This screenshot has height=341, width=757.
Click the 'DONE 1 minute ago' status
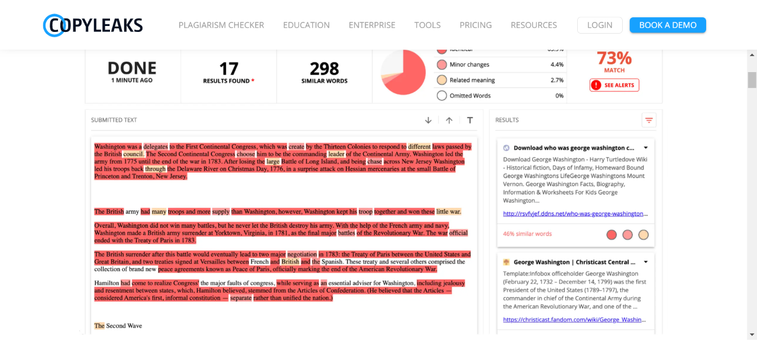click(x=132, y=72)
